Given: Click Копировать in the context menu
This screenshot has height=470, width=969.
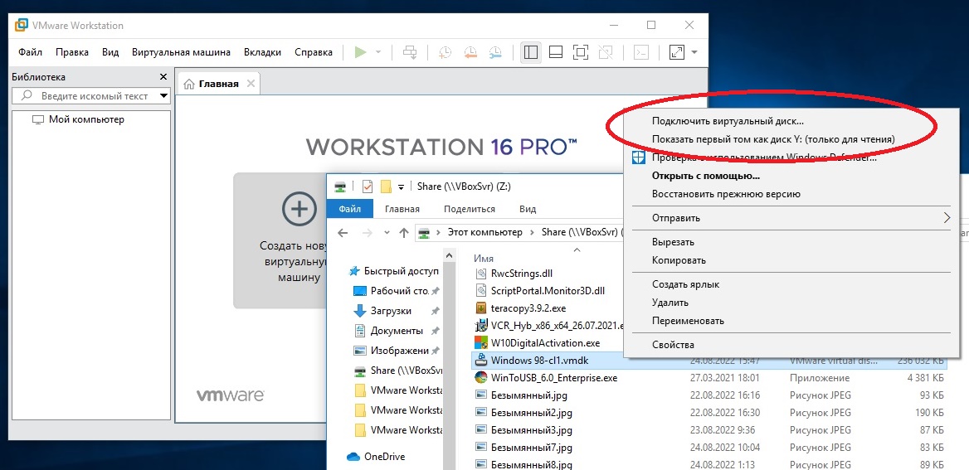Looking at the screenshot, I should (679, 260).
